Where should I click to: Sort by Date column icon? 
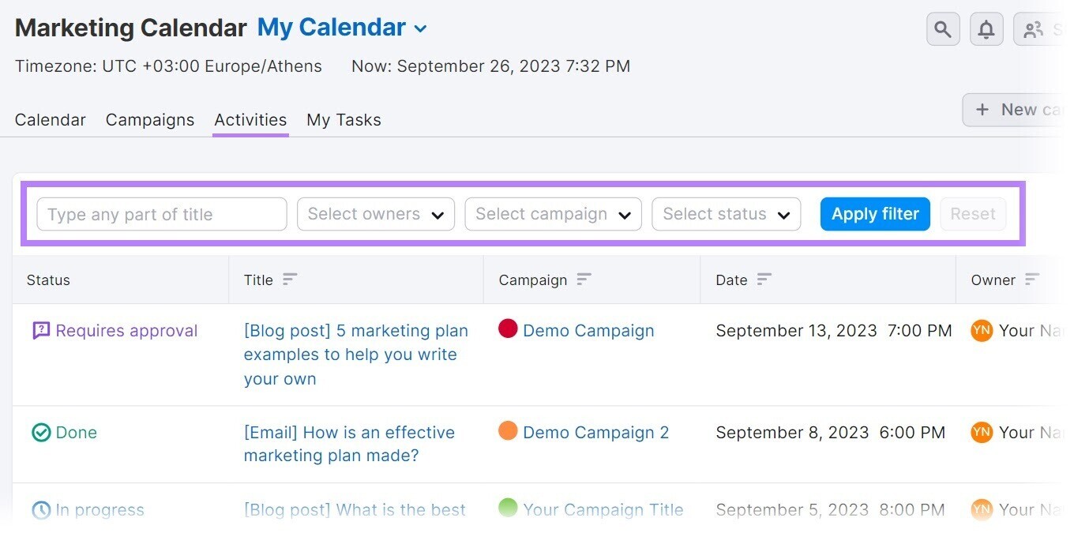tap(764, 280)
